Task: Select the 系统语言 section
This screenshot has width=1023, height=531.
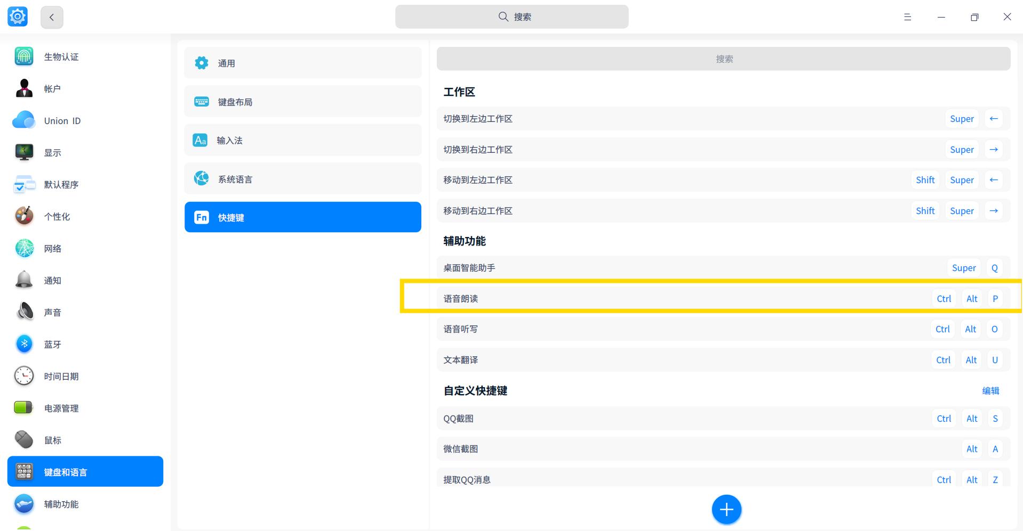Action: [302, 178]
